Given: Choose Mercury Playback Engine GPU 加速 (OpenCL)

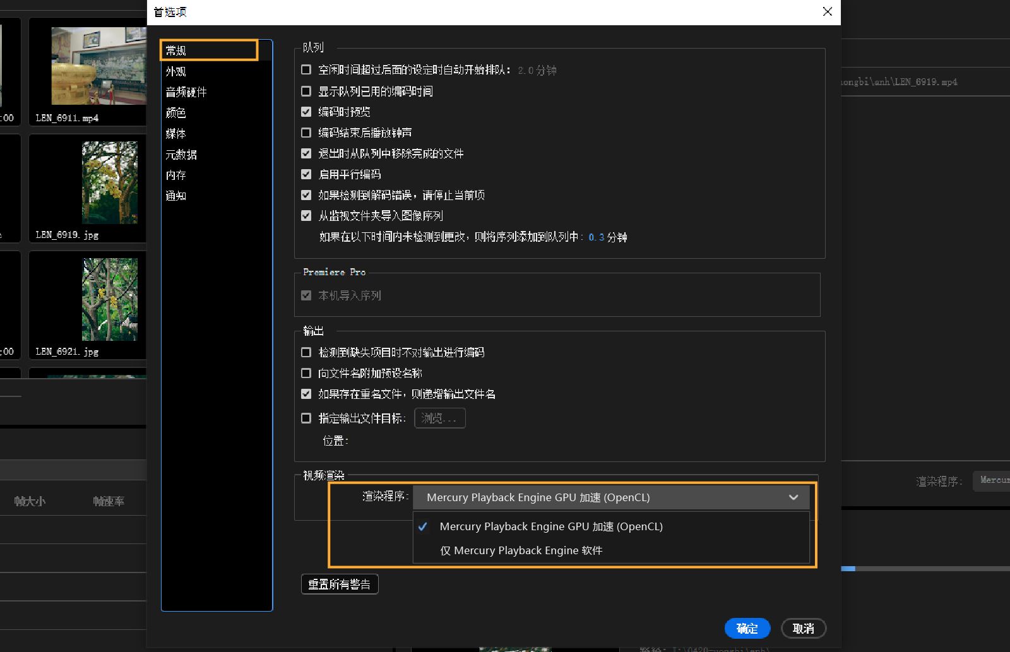Looking at the screenshot, I should pyautogui.click(x=550, y=526).
